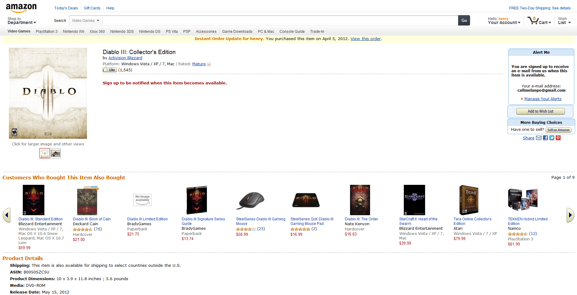The height and width of the screenshot is (295, 577).
Task: Click the Amazon logo
Action: pos(21,8)
